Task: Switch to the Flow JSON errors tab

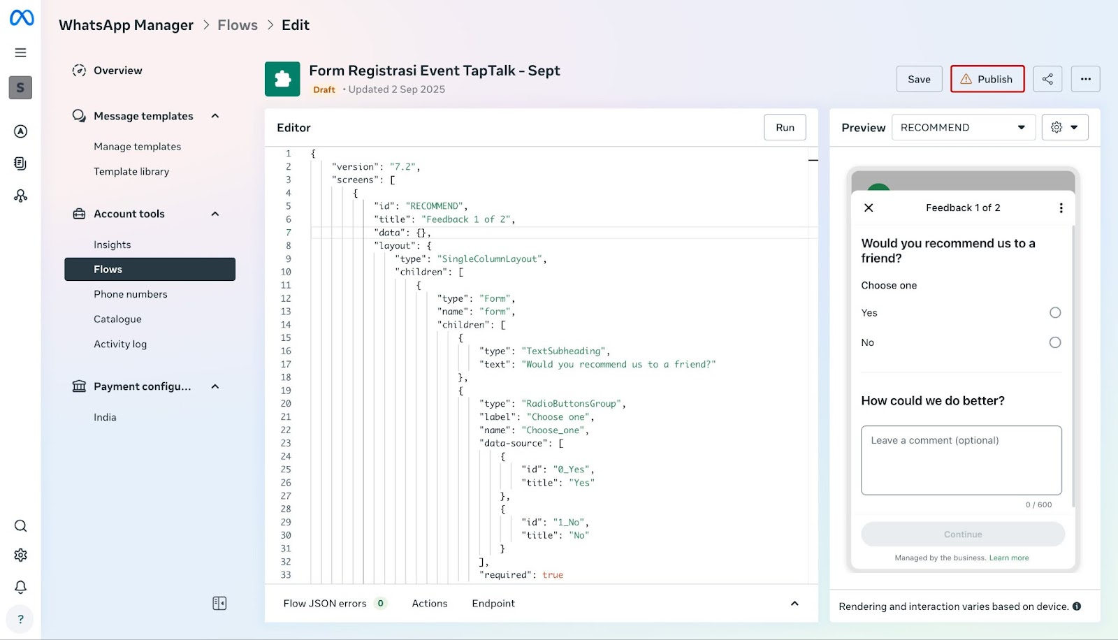Action: click(335, 604)
